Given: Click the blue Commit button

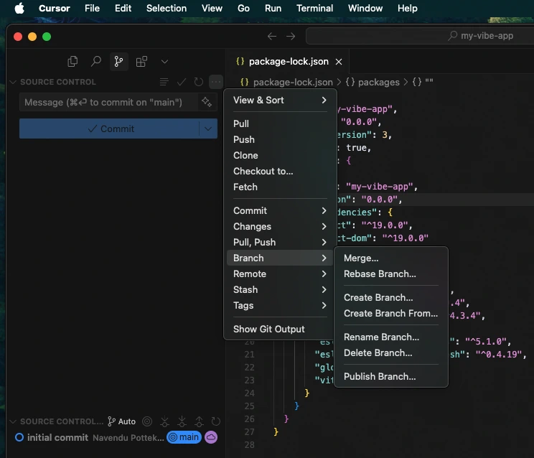Looking at the screenshot, I should tap(109, 128).
